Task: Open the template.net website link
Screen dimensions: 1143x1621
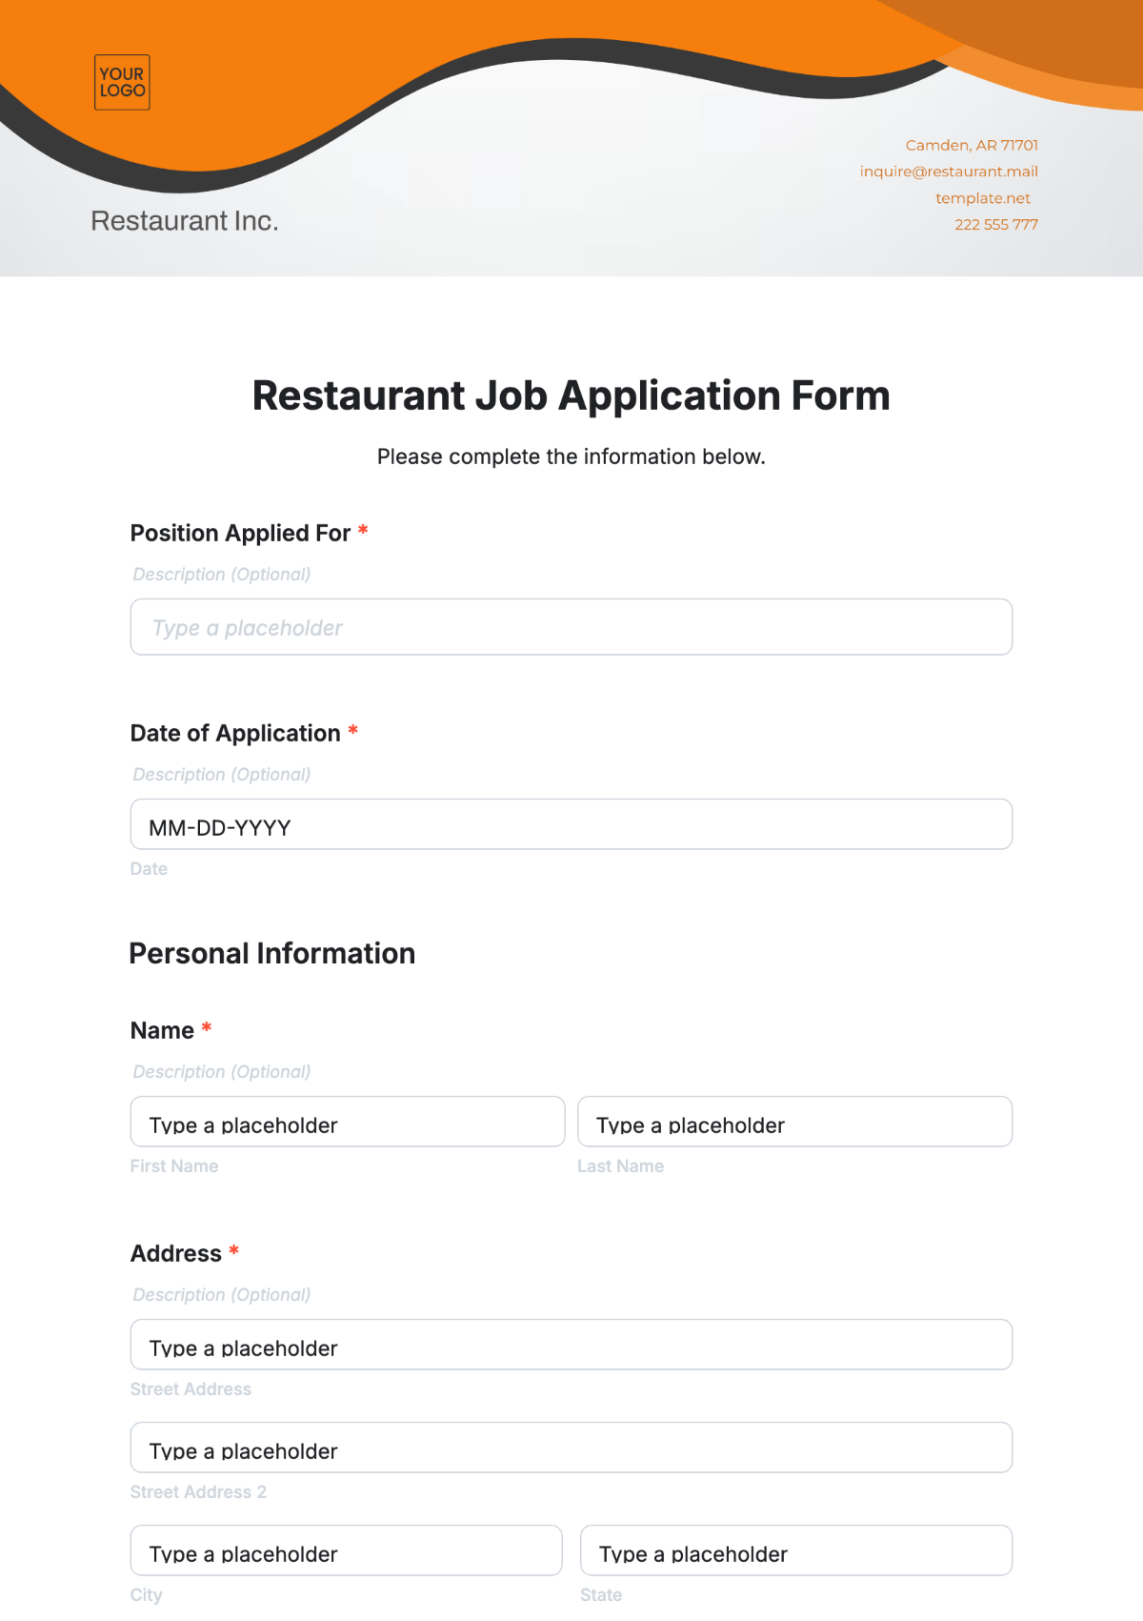Action: (x=983, y=198)
